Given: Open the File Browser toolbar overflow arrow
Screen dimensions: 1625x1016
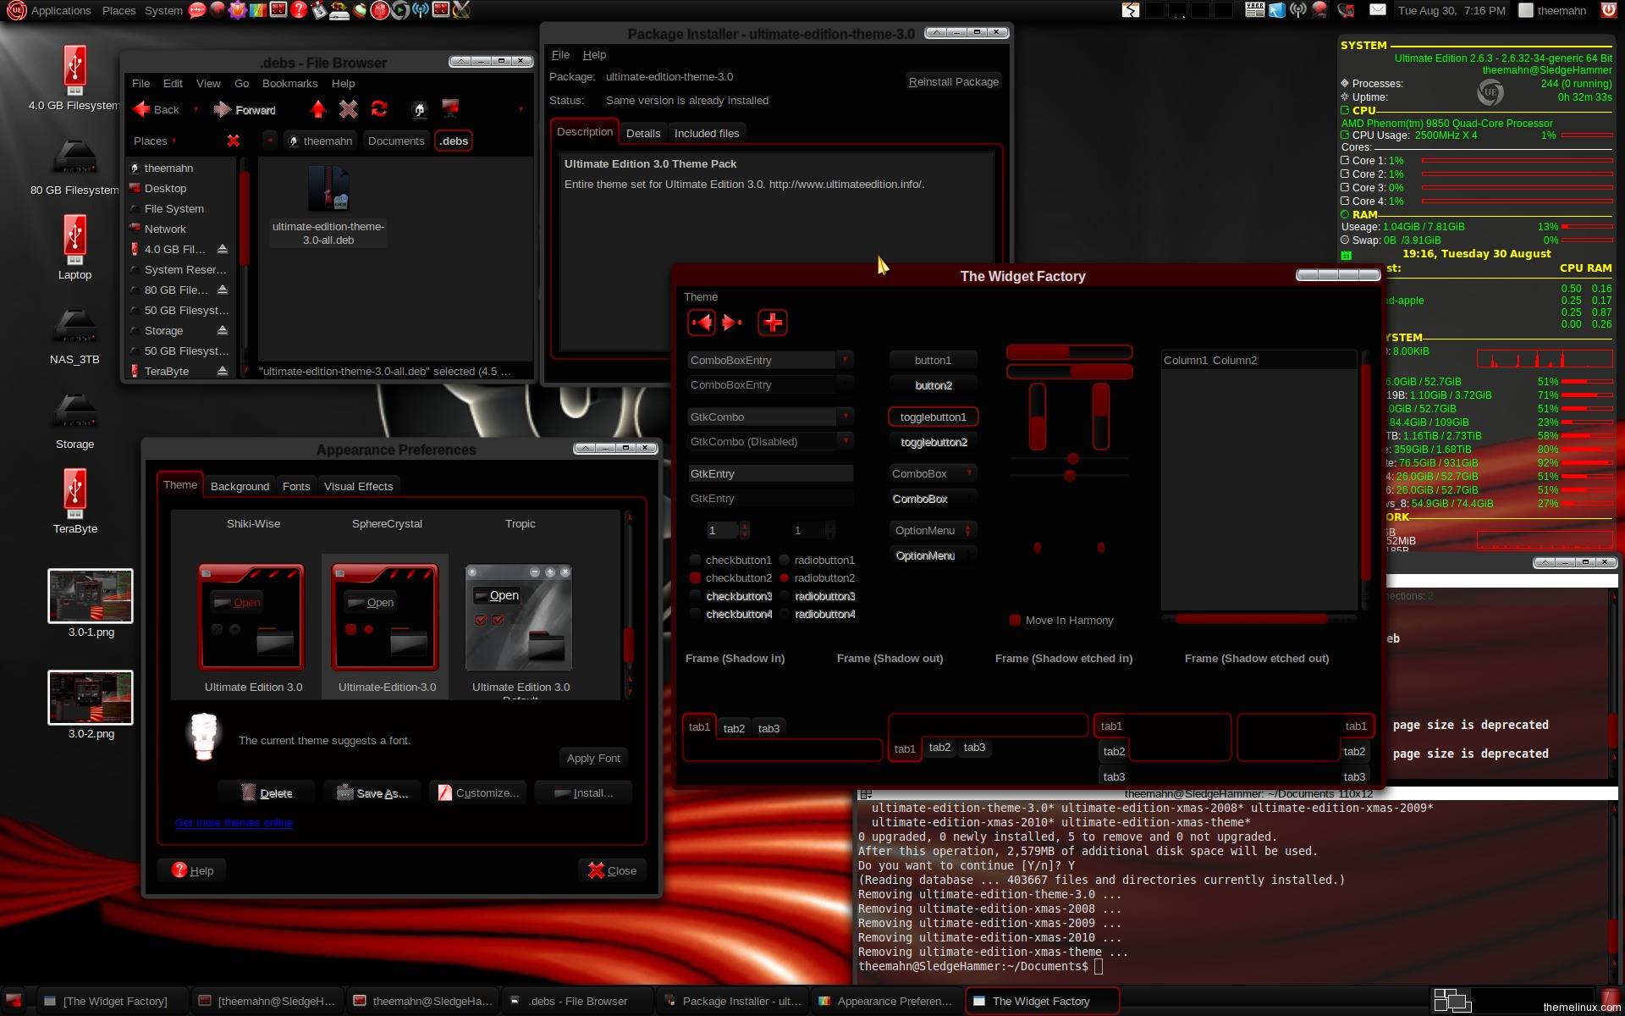Looking at the screenshot, I should click(x=521, y=109).
